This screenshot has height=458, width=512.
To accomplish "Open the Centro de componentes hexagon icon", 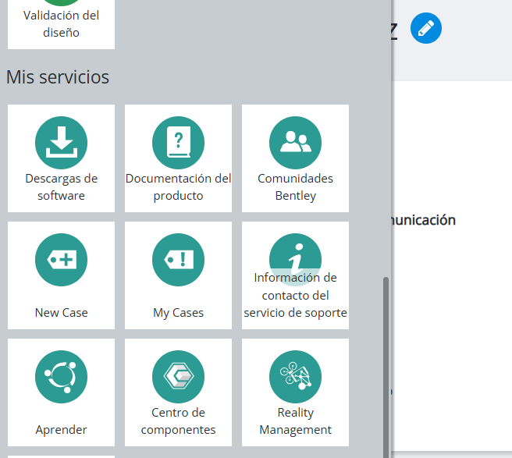I will point(178,377).
